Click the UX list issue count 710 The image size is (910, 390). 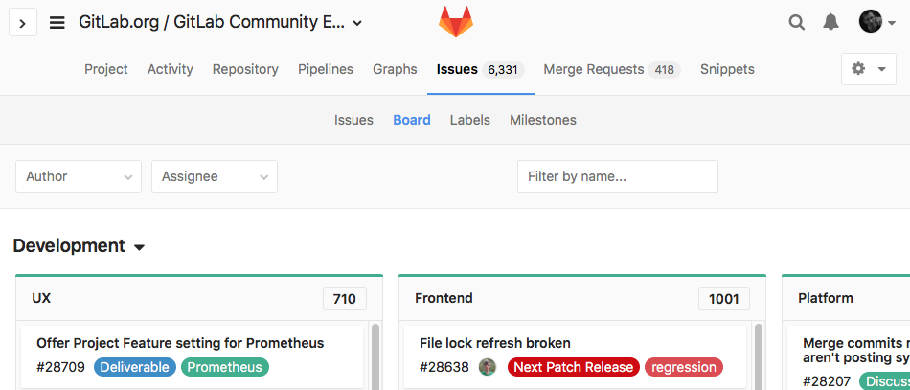(x=345, y=299)
